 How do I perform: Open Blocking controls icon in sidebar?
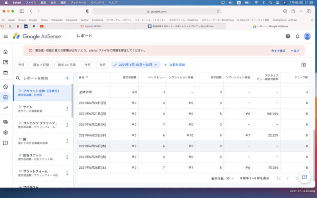[6, 87]
